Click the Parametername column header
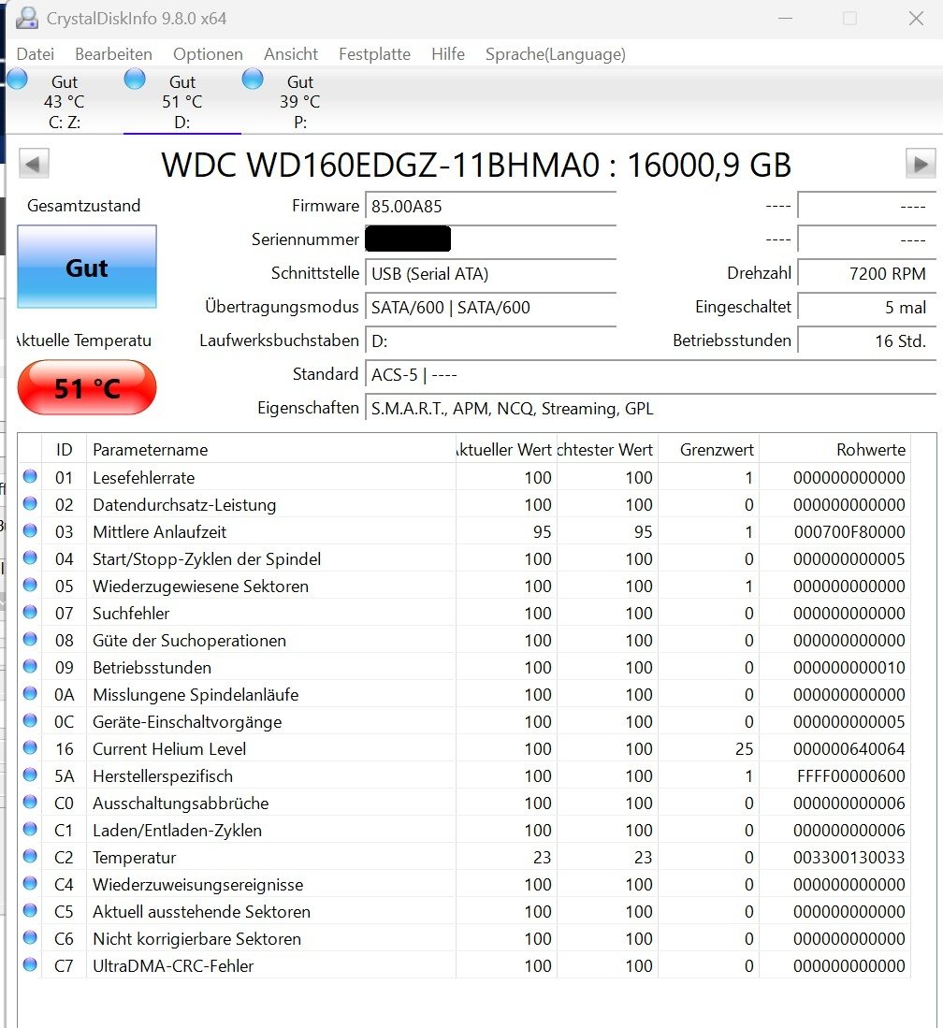The height and width of the screenshot is (1028, 943). tap(271, 449)
